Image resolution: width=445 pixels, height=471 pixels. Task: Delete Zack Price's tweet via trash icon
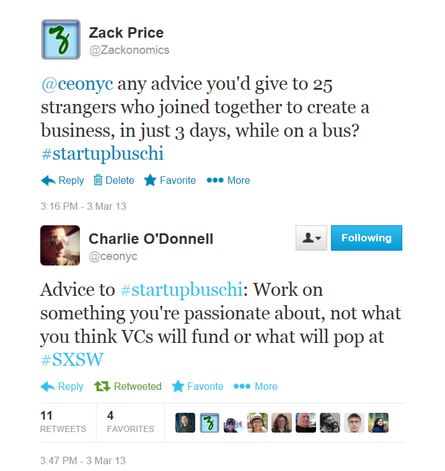114,180
